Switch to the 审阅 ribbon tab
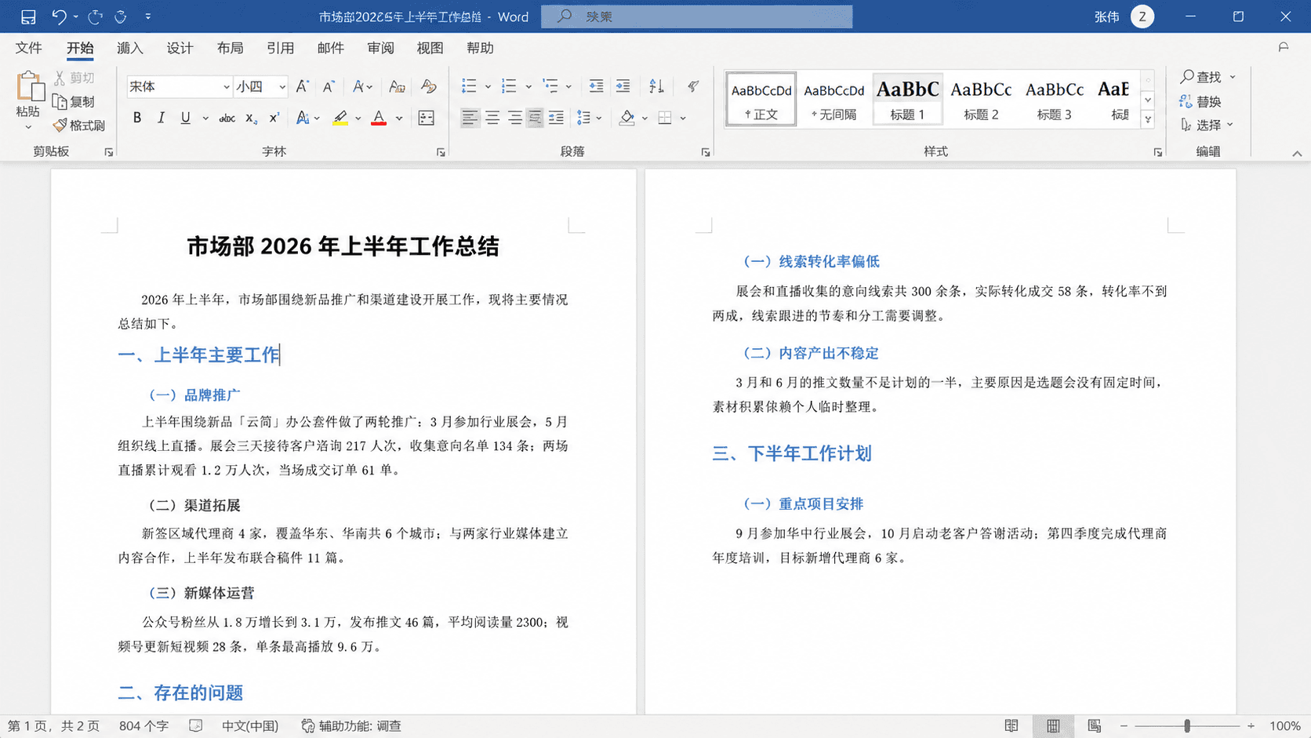 pos(380,48)
